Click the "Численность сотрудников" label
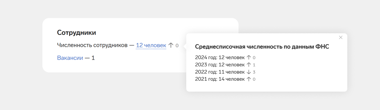This screenshot has width=380, height=110. 92,45
